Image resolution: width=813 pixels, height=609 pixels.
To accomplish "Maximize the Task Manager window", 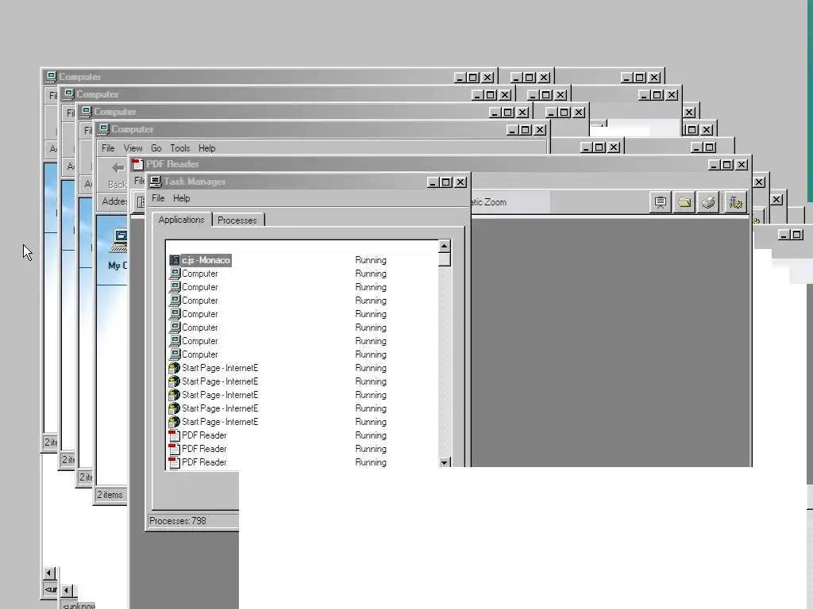I will [x=446, y=182].
